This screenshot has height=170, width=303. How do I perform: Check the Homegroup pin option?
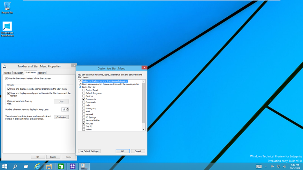tap(84, 108)
